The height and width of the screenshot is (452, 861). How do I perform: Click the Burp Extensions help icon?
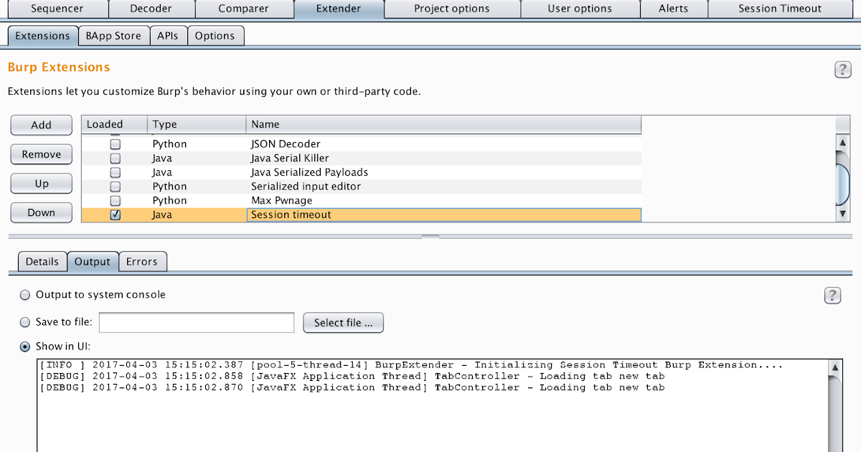coord(842,70)
